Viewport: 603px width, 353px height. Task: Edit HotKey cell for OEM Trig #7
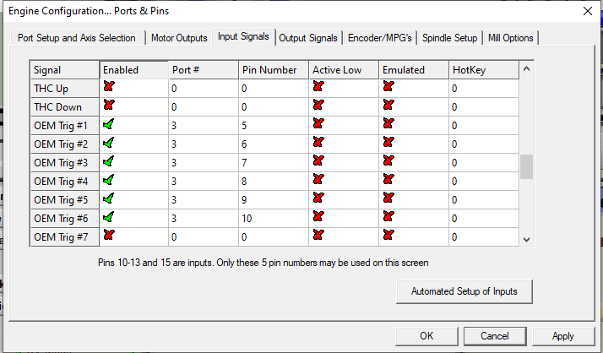(484, 236)
